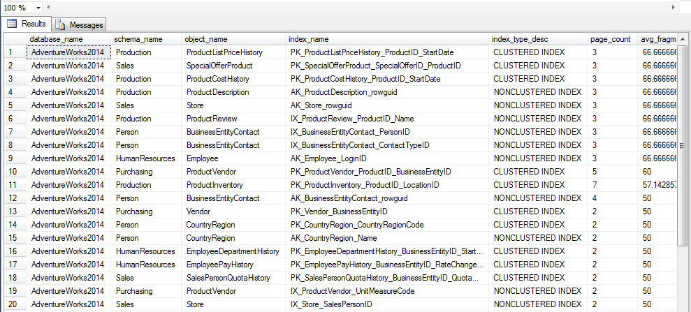Click IX_ProductReview_ProductID_Name cell
This screenshot has height=312, width=691.
pyautogui.click(x=387, y=119)
